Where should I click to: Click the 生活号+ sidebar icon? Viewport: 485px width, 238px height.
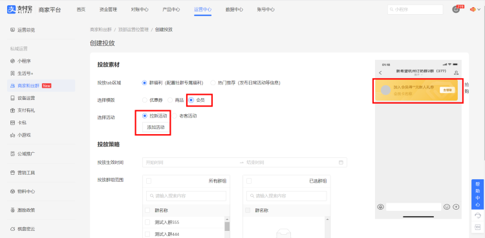click(x=12, y=73)
